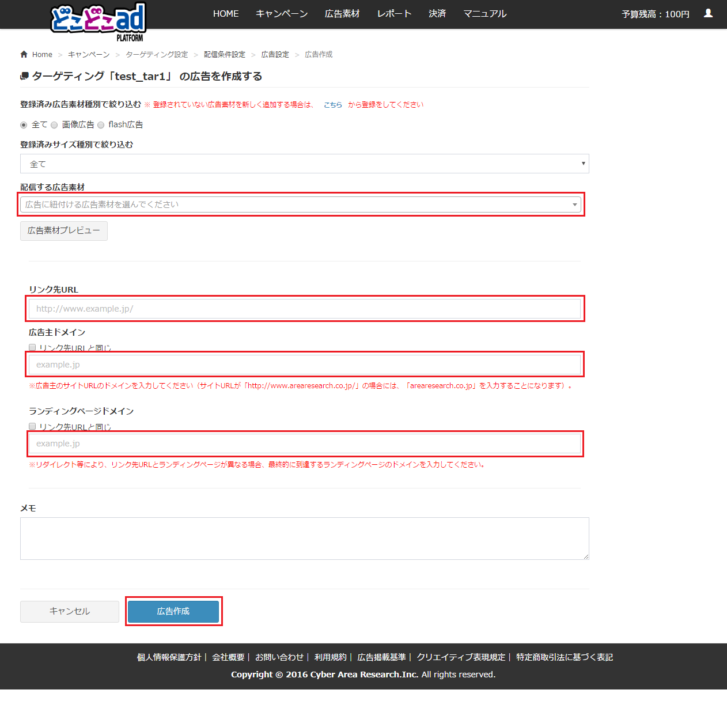
Task: Go to キャンペーン breadcrumb link
Action: point(89,54)
